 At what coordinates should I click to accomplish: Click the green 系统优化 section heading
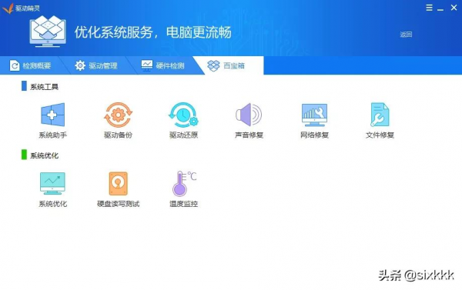44,155
